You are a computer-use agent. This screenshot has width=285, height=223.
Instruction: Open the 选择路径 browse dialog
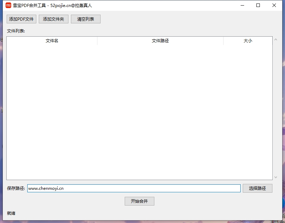click(x=257, y=188)
